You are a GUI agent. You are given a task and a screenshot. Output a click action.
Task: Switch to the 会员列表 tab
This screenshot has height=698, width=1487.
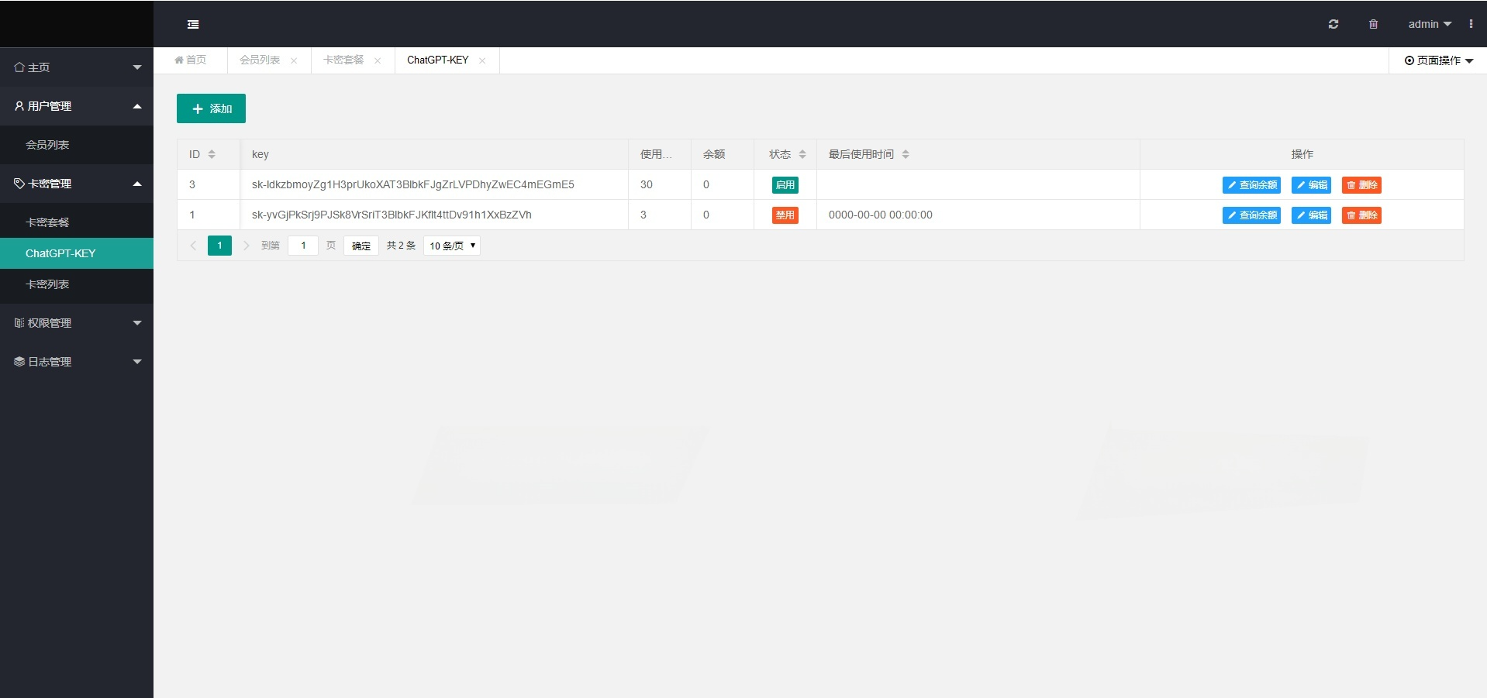click(x=260, y=60)
